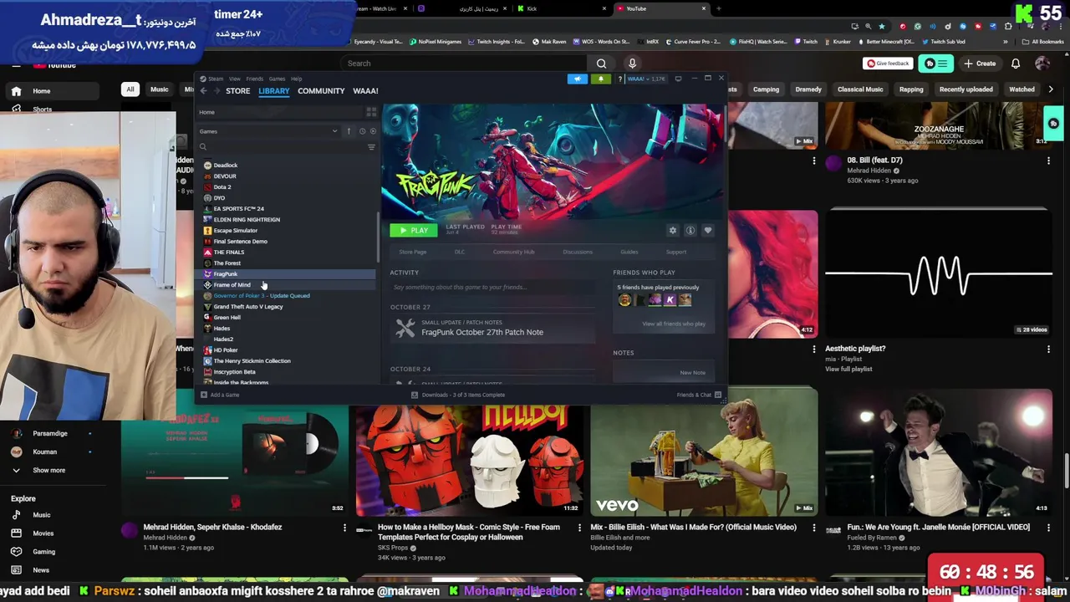Open options menu for Aesthetic playlist card
This screenshot has width=1070, height=602.
coord(1048,349)
